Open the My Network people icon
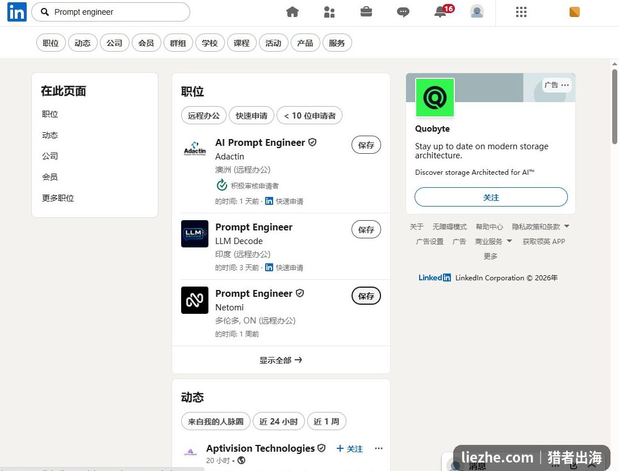The image size is (619, 471). [329, 12]
